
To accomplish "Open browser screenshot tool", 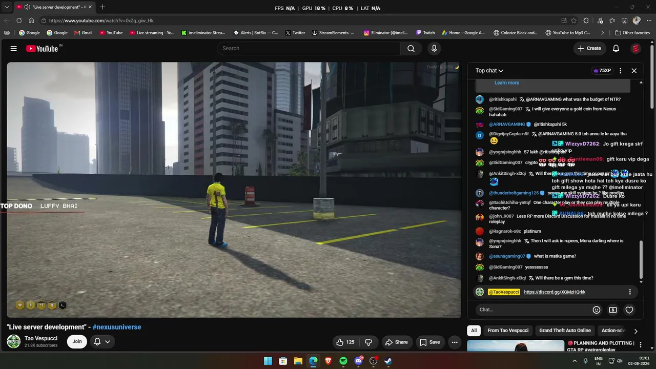I will [x=624, y=20].
